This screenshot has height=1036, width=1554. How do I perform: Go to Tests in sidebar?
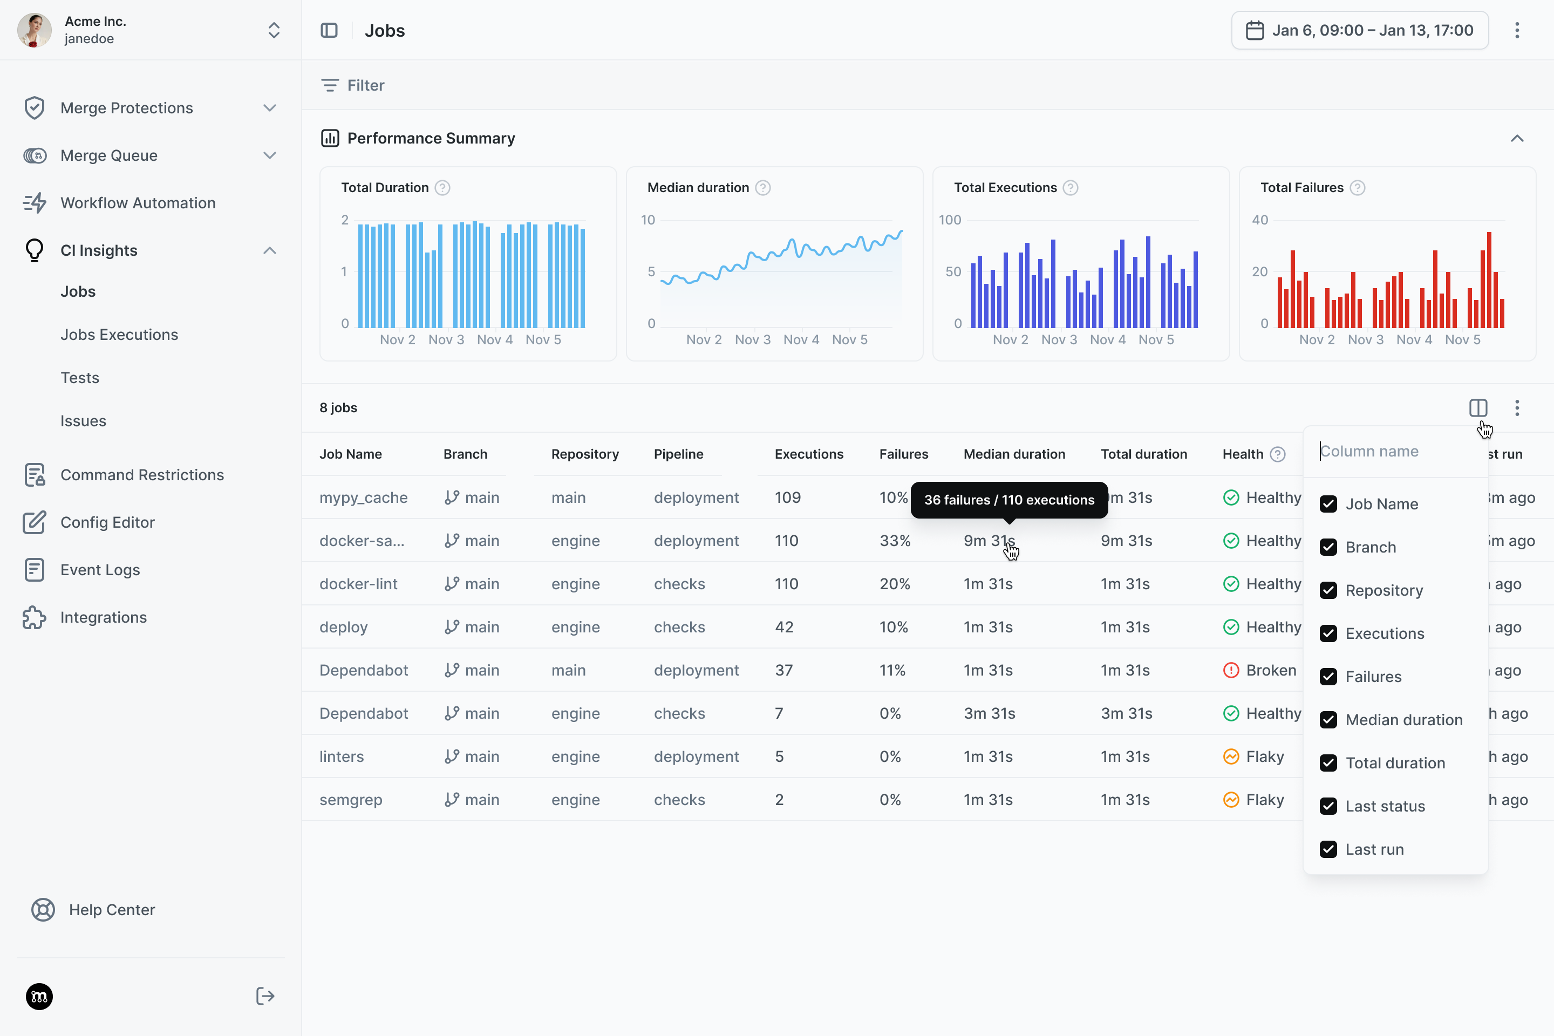[x=80, y=378]
